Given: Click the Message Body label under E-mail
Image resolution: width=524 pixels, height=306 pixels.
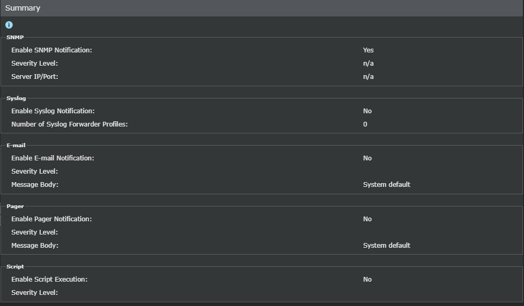Looking at the screenshot, I should [35, 184].
